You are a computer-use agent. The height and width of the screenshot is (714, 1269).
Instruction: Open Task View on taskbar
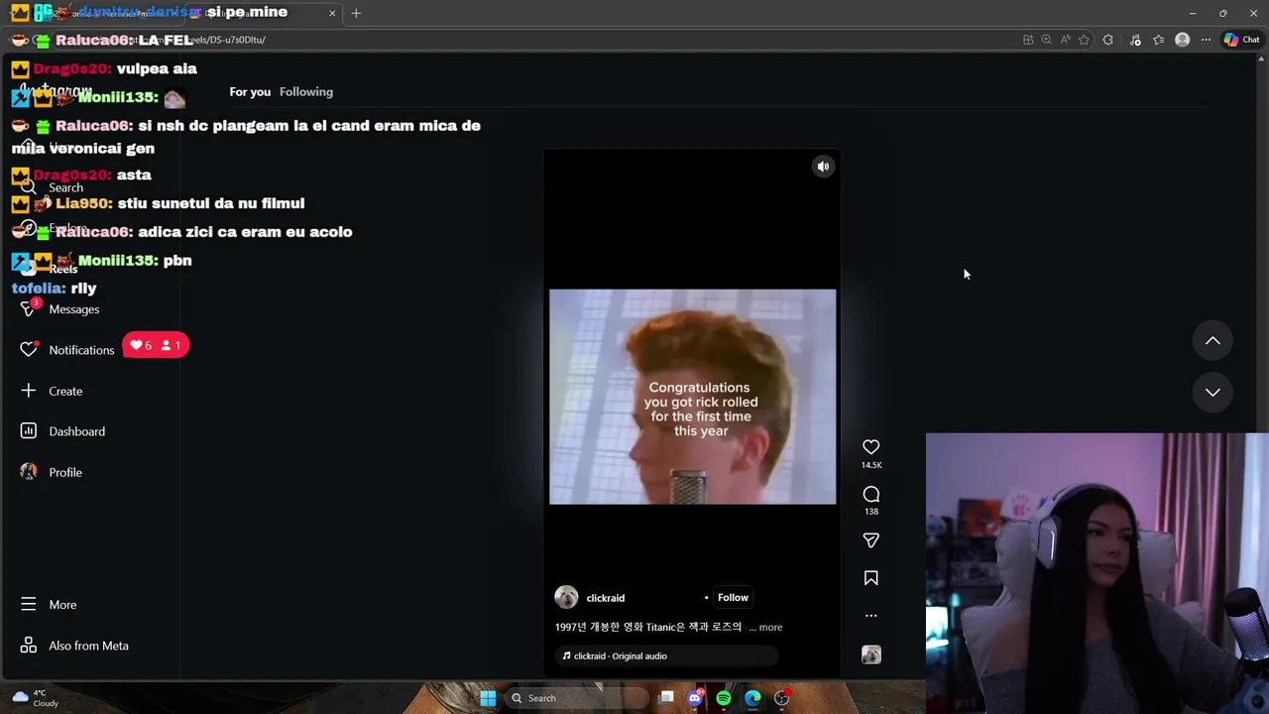click(666, 698)
